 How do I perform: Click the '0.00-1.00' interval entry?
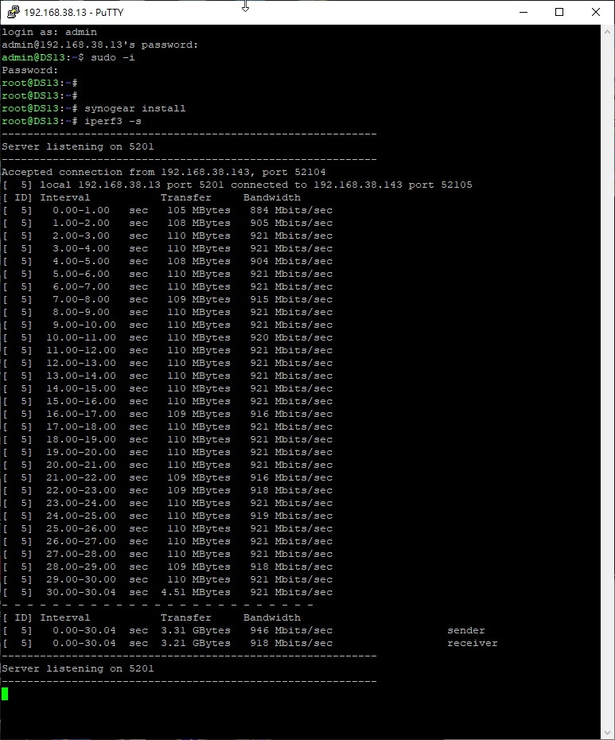click(x=81, y=211)
